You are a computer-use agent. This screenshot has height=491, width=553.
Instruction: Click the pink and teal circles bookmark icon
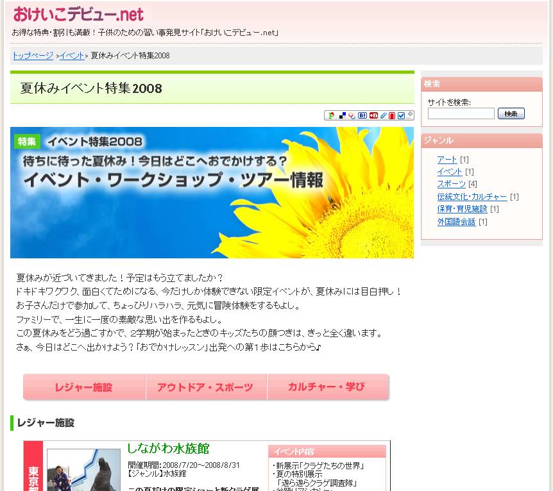[352, 115]
